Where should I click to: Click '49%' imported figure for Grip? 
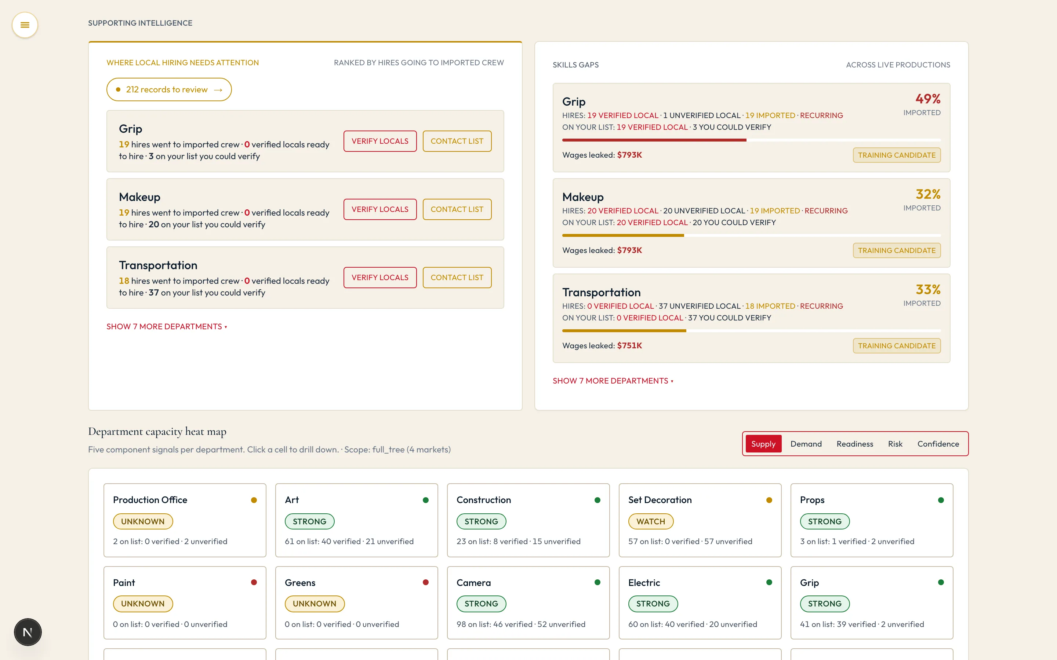(928, 99)
